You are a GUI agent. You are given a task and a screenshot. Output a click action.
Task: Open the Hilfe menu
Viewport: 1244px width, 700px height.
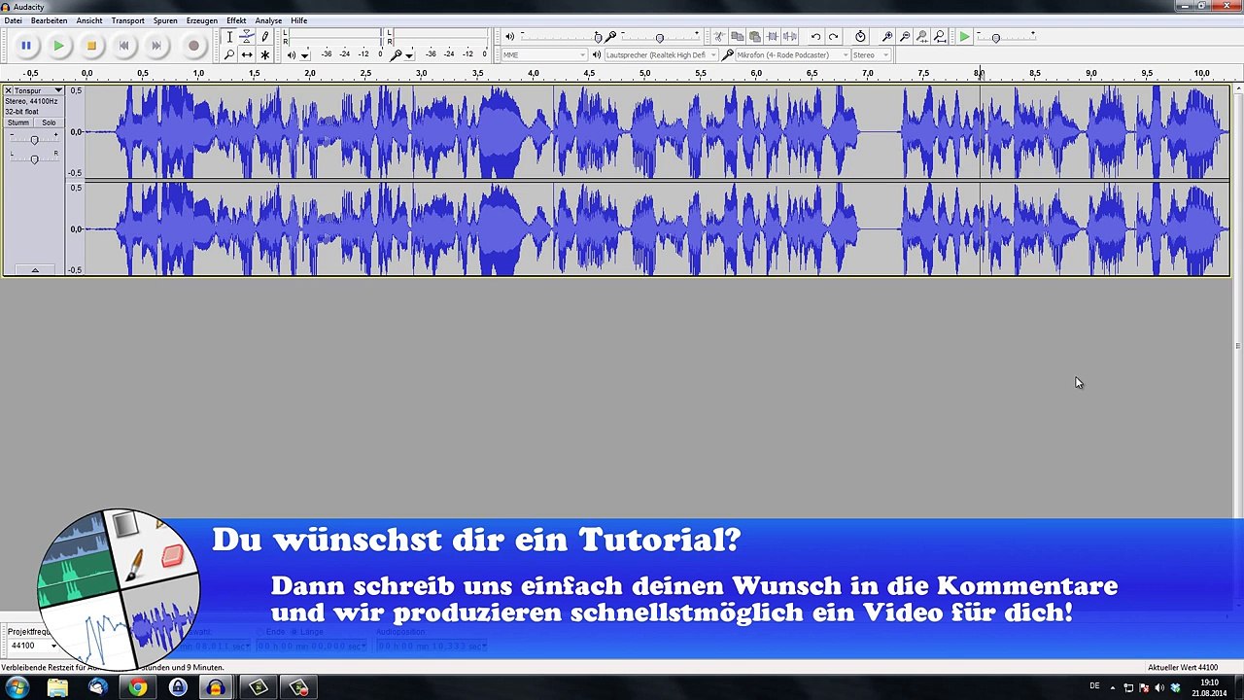(298, 20)
